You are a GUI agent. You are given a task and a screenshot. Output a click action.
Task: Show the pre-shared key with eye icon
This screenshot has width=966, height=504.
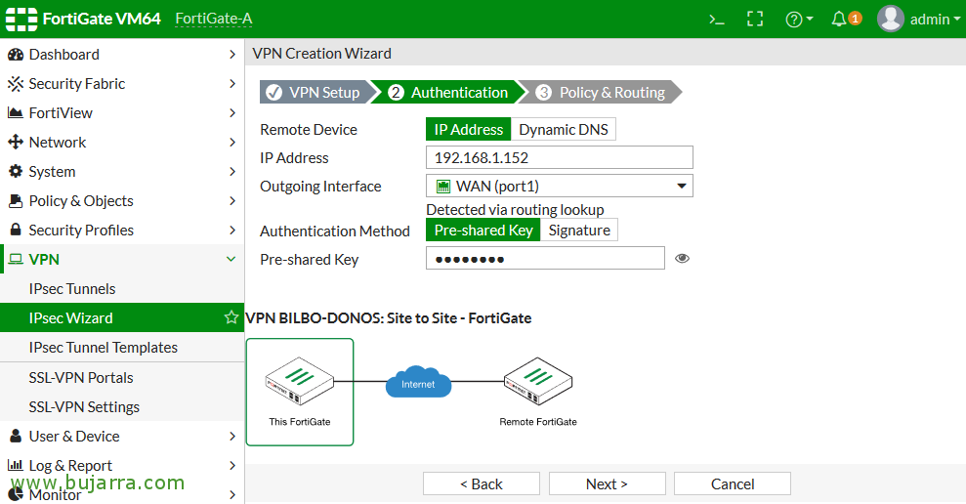click(682, 258)
